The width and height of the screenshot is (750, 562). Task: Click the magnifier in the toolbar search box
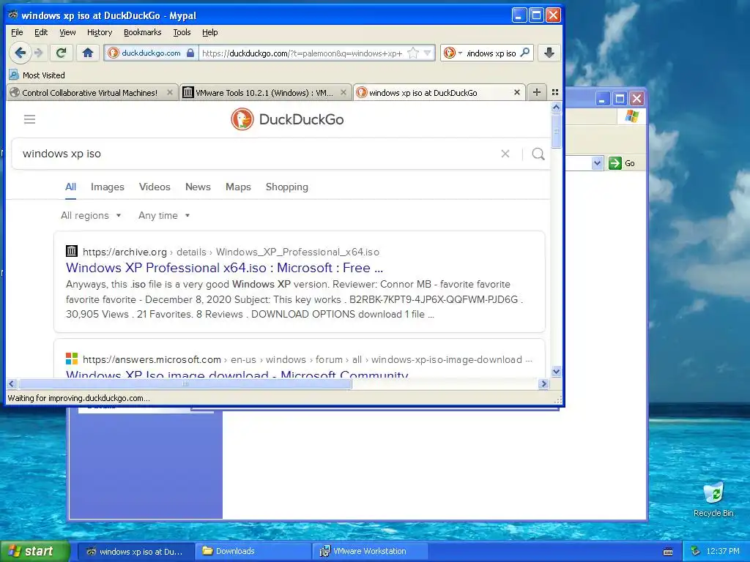click(x=524, y=53)
